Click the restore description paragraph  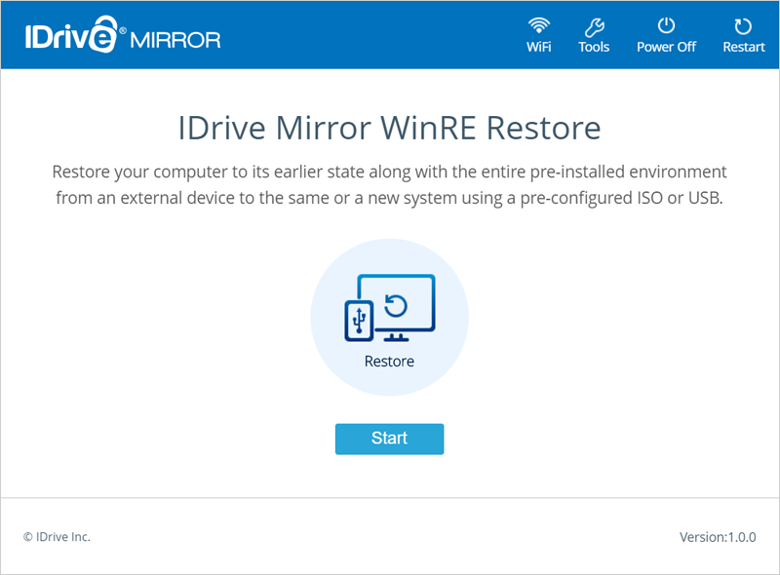389,185
